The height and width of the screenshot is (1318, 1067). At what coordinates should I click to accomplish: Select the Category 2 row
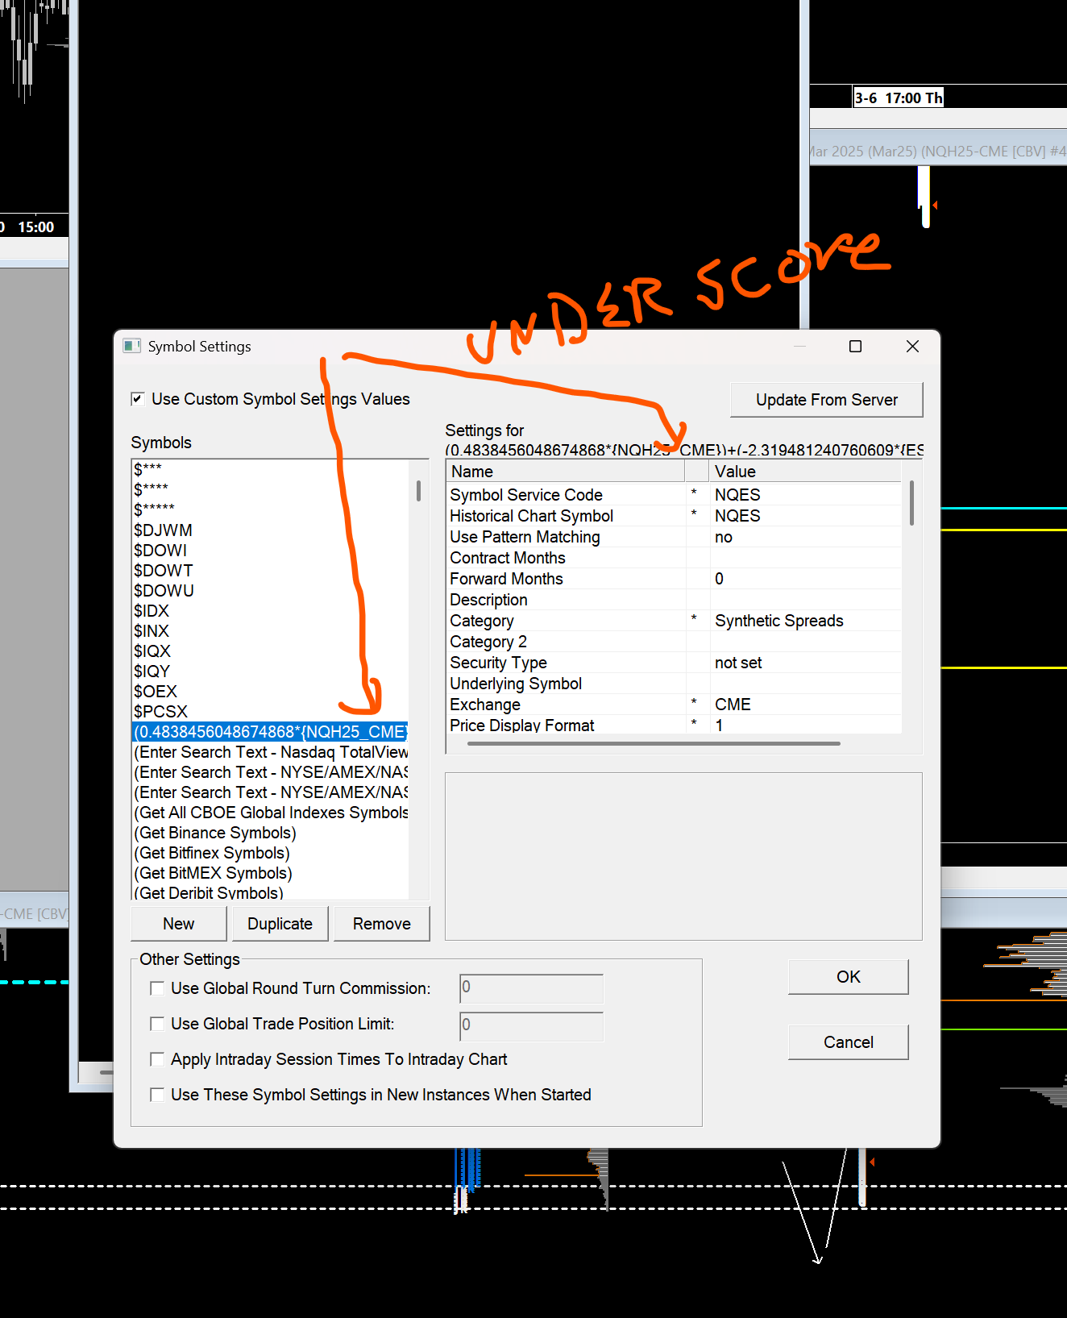tap(674, 642)
